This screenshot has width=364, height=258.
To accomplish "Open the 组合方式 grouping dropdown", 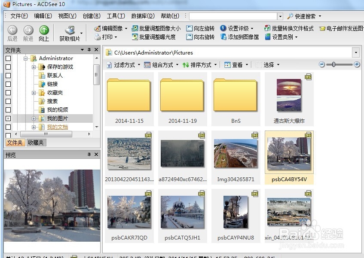I will (x=177, y=65).
